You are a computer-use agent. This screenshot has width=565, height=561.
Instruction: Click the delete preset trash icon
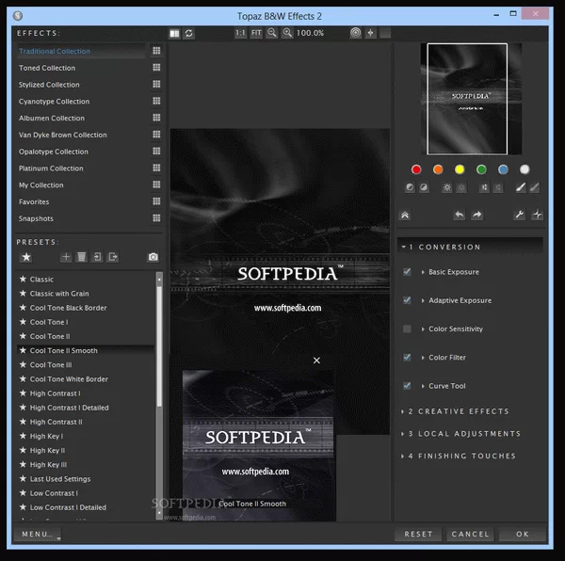[x=81, y=257]
